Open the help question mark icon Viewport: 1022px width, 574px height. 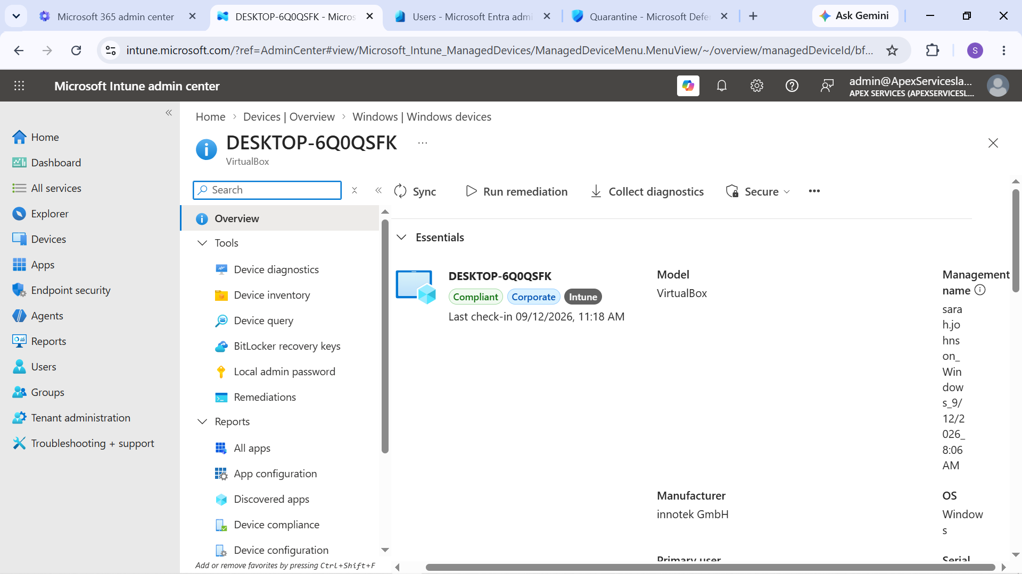point(792,86)
